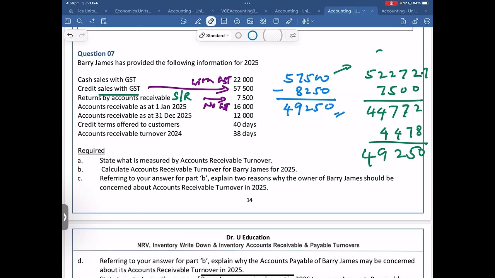This screenshot has height=278, width=495.
Task: Select the Pen tool
Action: pyautogui.click(x=198, y=21)
